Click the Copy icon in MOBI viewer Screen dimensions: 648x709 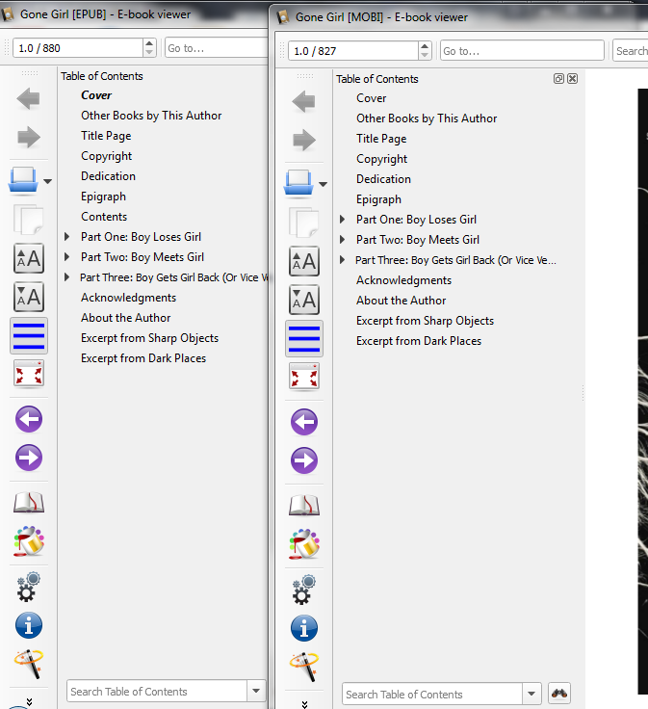303,223
